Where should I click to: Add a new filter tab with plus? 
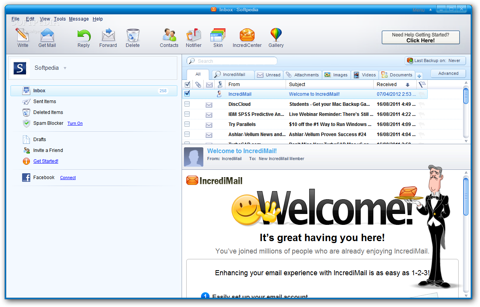click(419, 76)
